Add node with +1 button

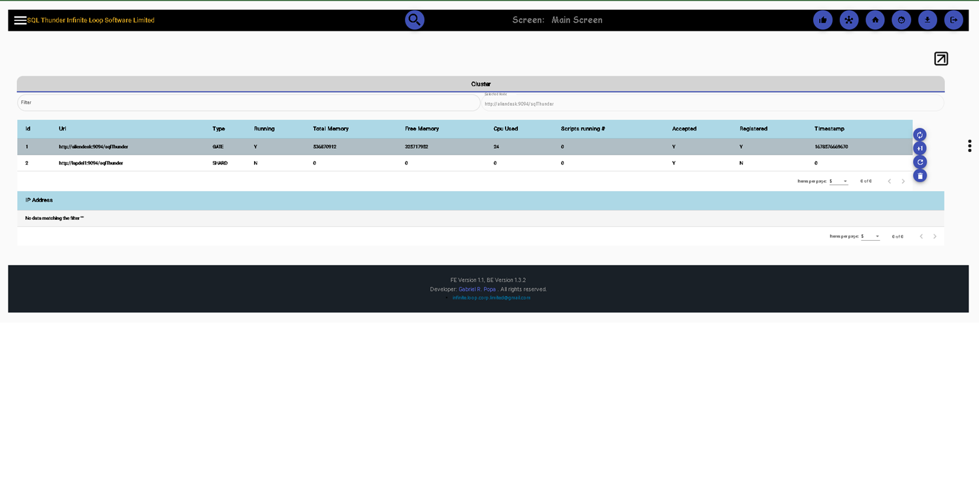pos(920,149)
